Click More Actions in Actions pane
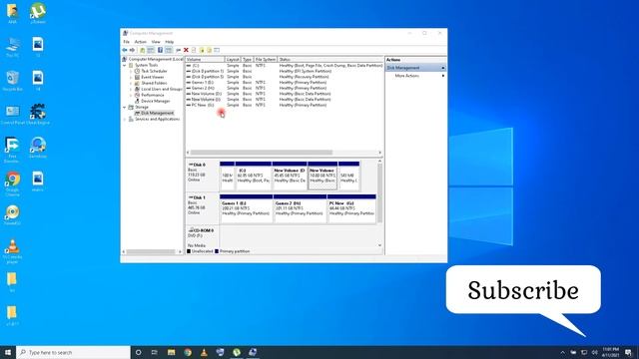 [406, 76]
